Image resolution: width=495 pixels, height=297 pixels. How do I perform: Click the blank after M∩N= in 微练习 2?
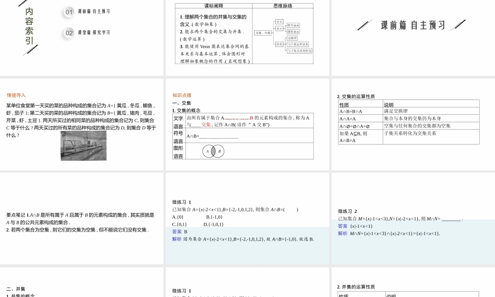451,219
